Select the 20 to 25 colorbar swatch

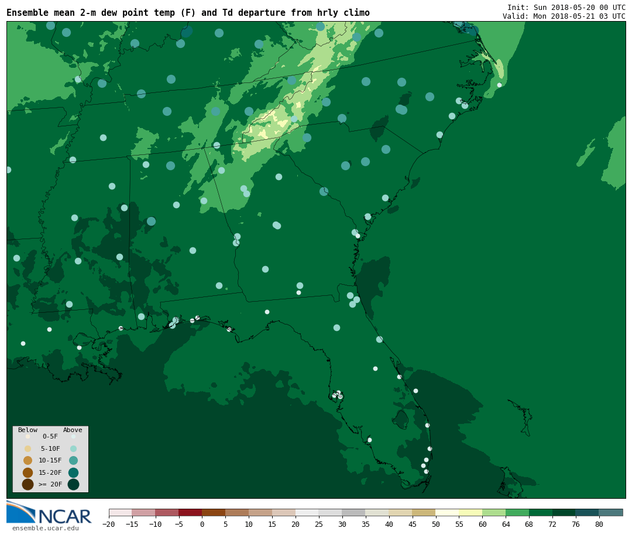point(308,513)
